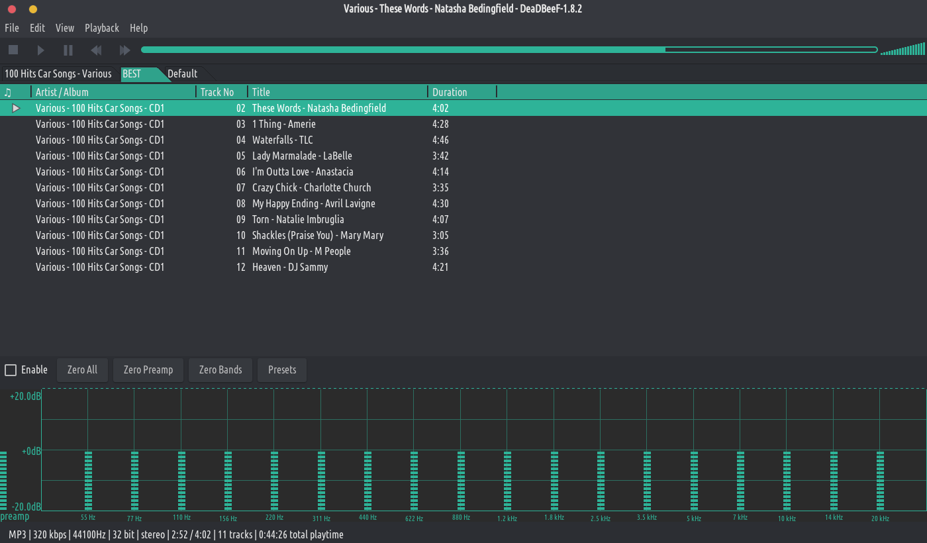Screen dimensions: 927x543
Task: Skip to the next track
Action: coord(124,50)
